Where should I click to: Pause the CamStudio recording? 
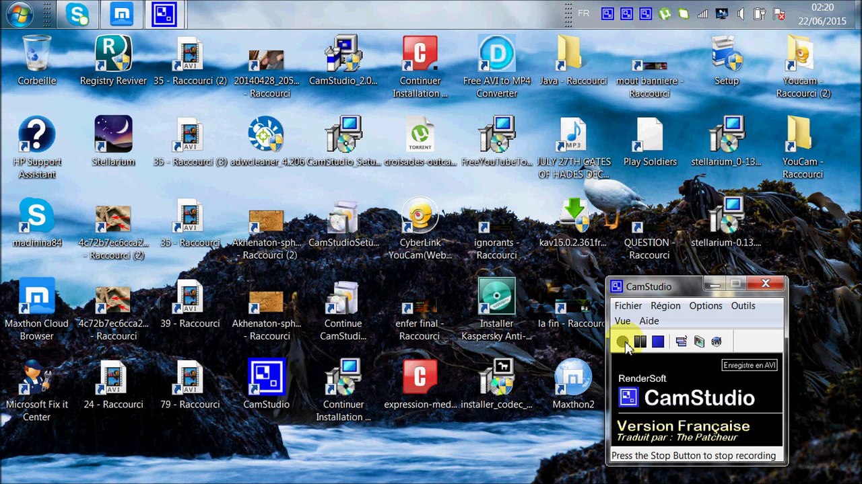click(x=640, y=341)
